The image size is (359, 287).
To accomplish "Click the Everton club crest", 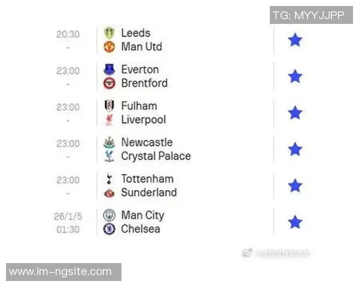I will [x=109, y=70].
